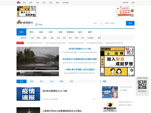Open 时尚 in the top bar
The image size is (151, 113).
coord(37,3)
